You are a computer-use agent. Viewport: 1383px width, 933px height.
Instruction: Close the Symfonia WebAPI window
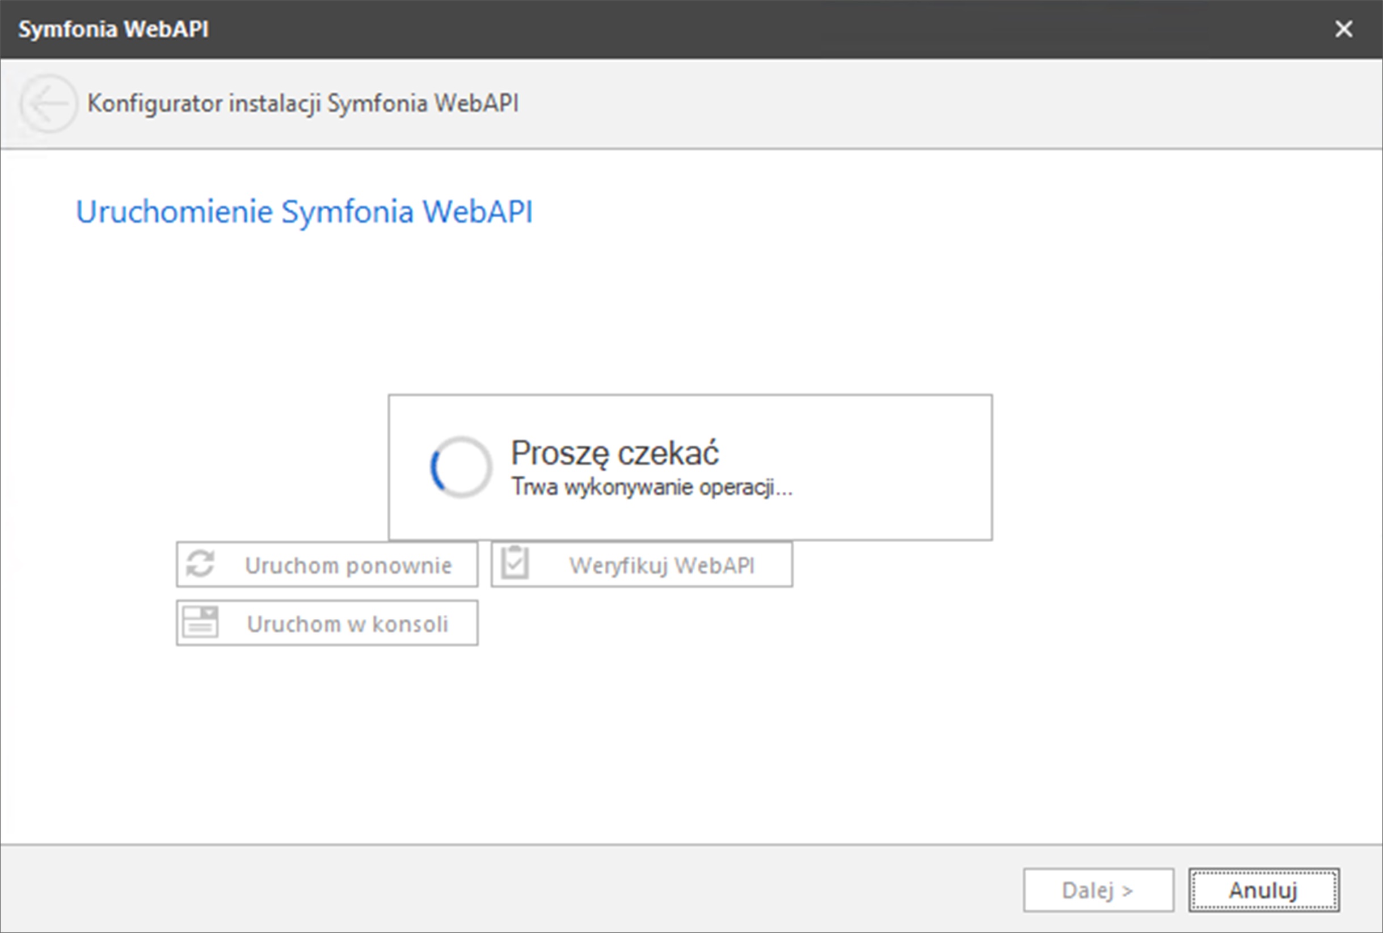1343,28
